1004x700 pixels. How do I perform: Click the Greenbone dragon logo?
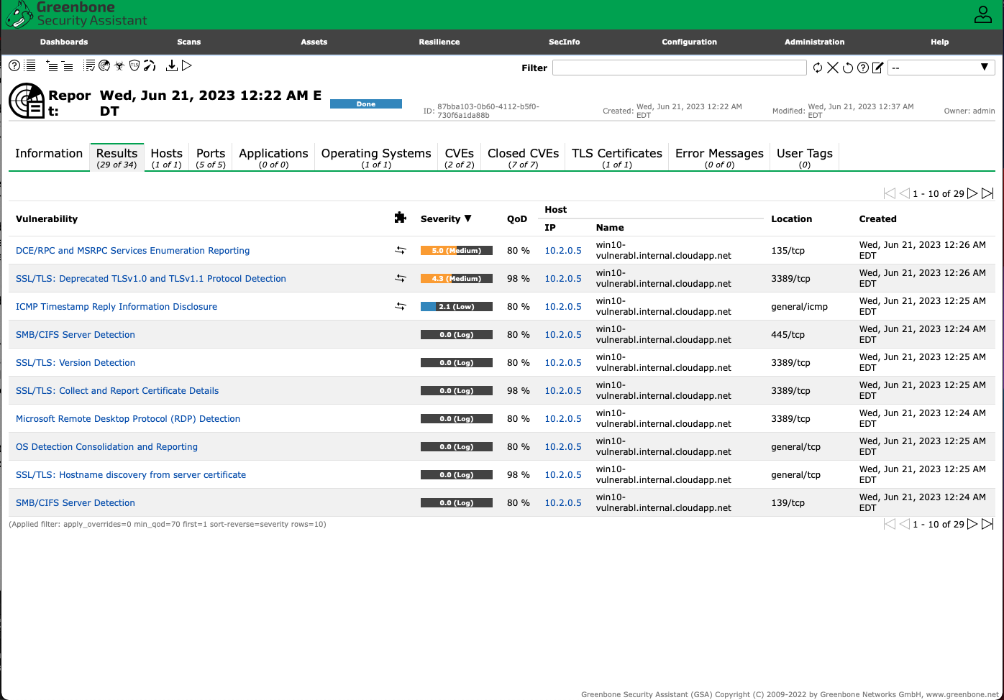click(19, 14)
